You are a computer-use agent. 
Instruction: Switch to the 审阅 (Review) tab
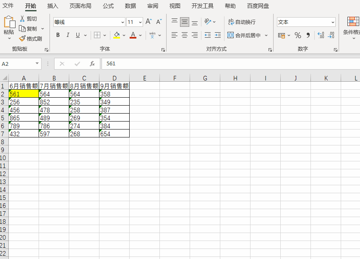(x=153, y=6)
